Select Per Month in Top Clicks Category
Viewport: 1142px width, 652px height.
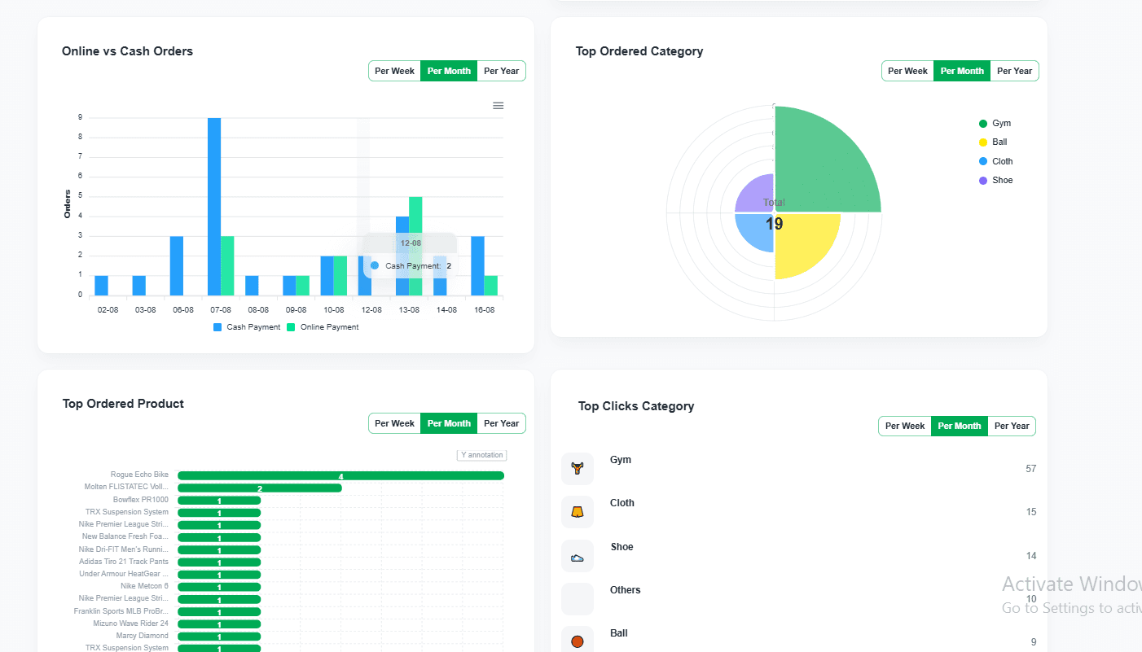click(960, 426)
